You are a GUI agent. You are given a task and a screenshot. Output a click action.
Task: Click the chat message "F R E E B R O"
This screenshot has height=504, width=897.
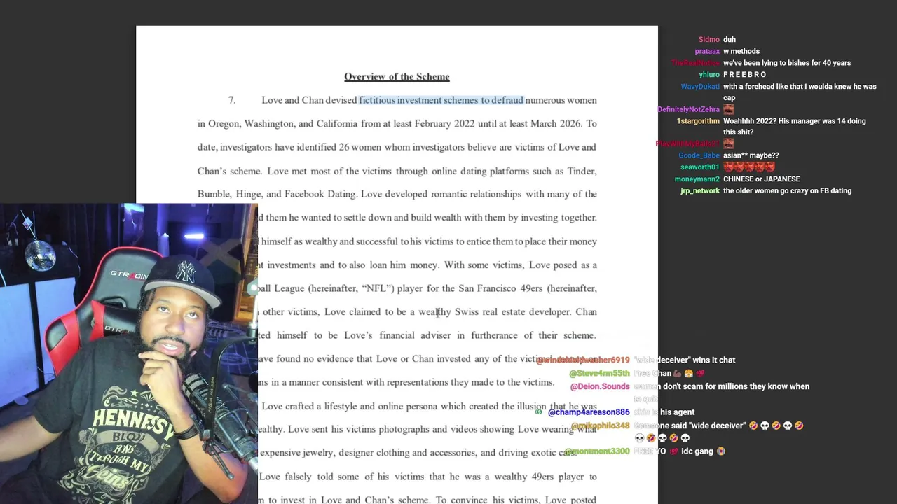(745, 75)
